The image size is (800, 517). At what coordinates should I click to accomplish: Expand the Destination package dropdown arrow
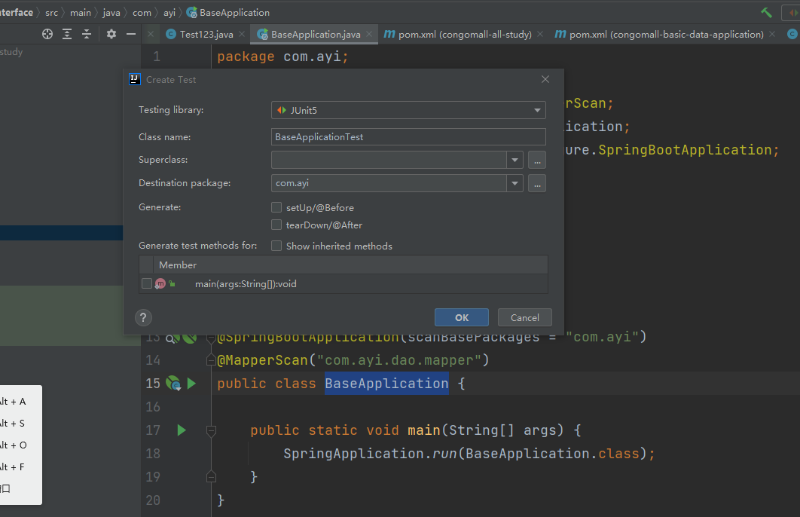(515, 183)
